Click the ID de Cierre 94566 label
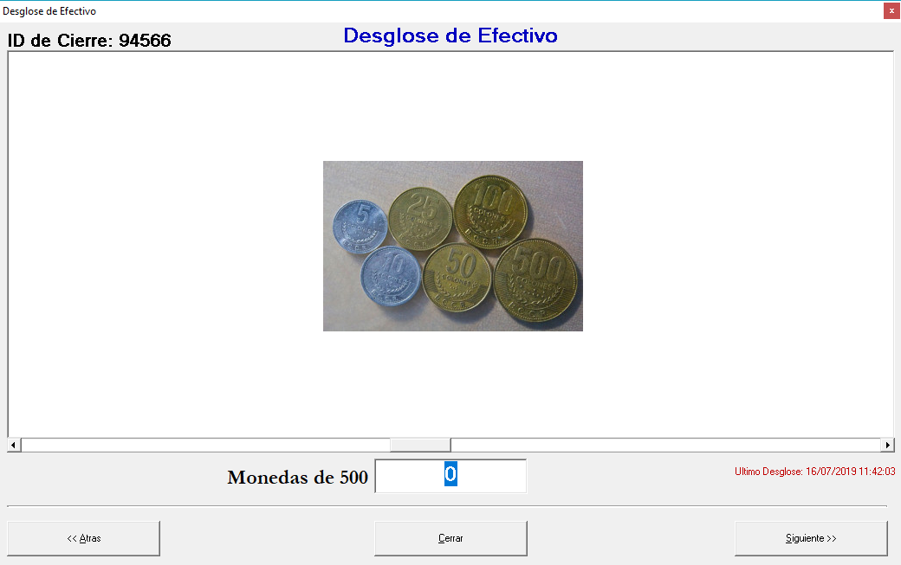The image size is (901, 565). 89,41
